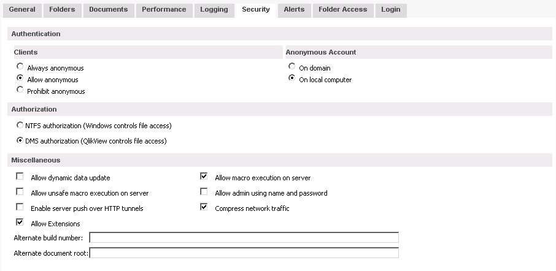This screenshot has width=556, height=271.
Task: Toggle Compress network traffic checkbox
Action: tap(204, 208)
